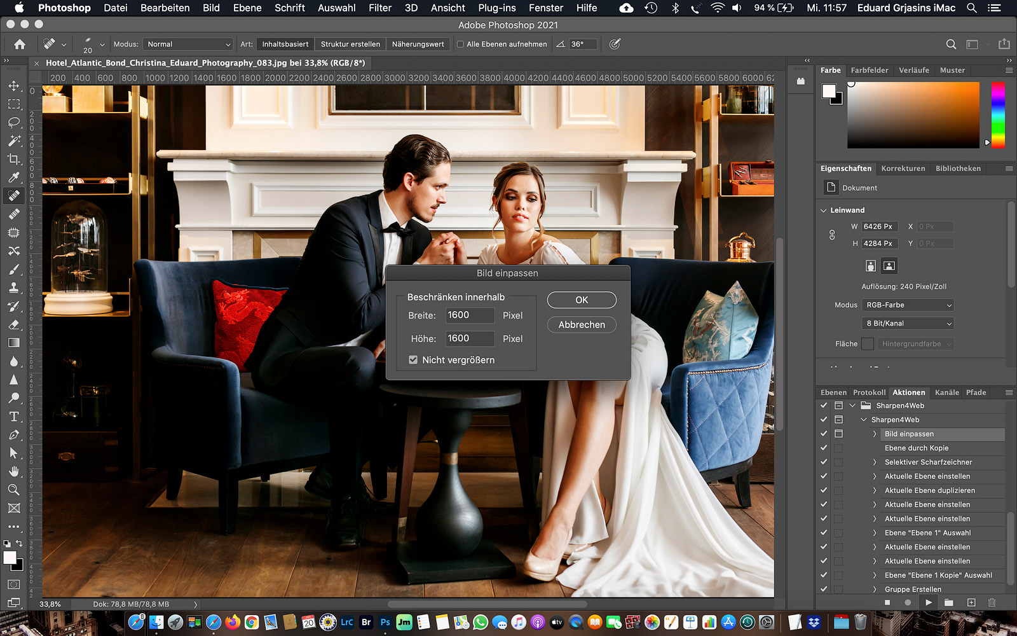Open the Modus Normal dropdown
This screenshot has width=1017, height=636.
click(x=188, y=44)
